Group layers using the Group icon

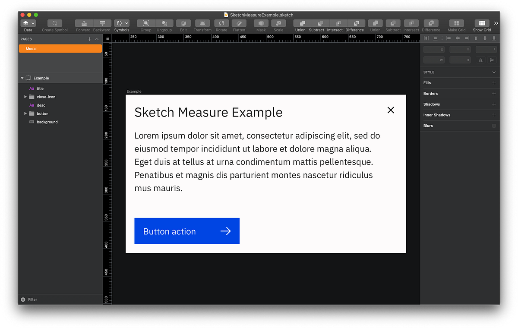click(145, 24)
